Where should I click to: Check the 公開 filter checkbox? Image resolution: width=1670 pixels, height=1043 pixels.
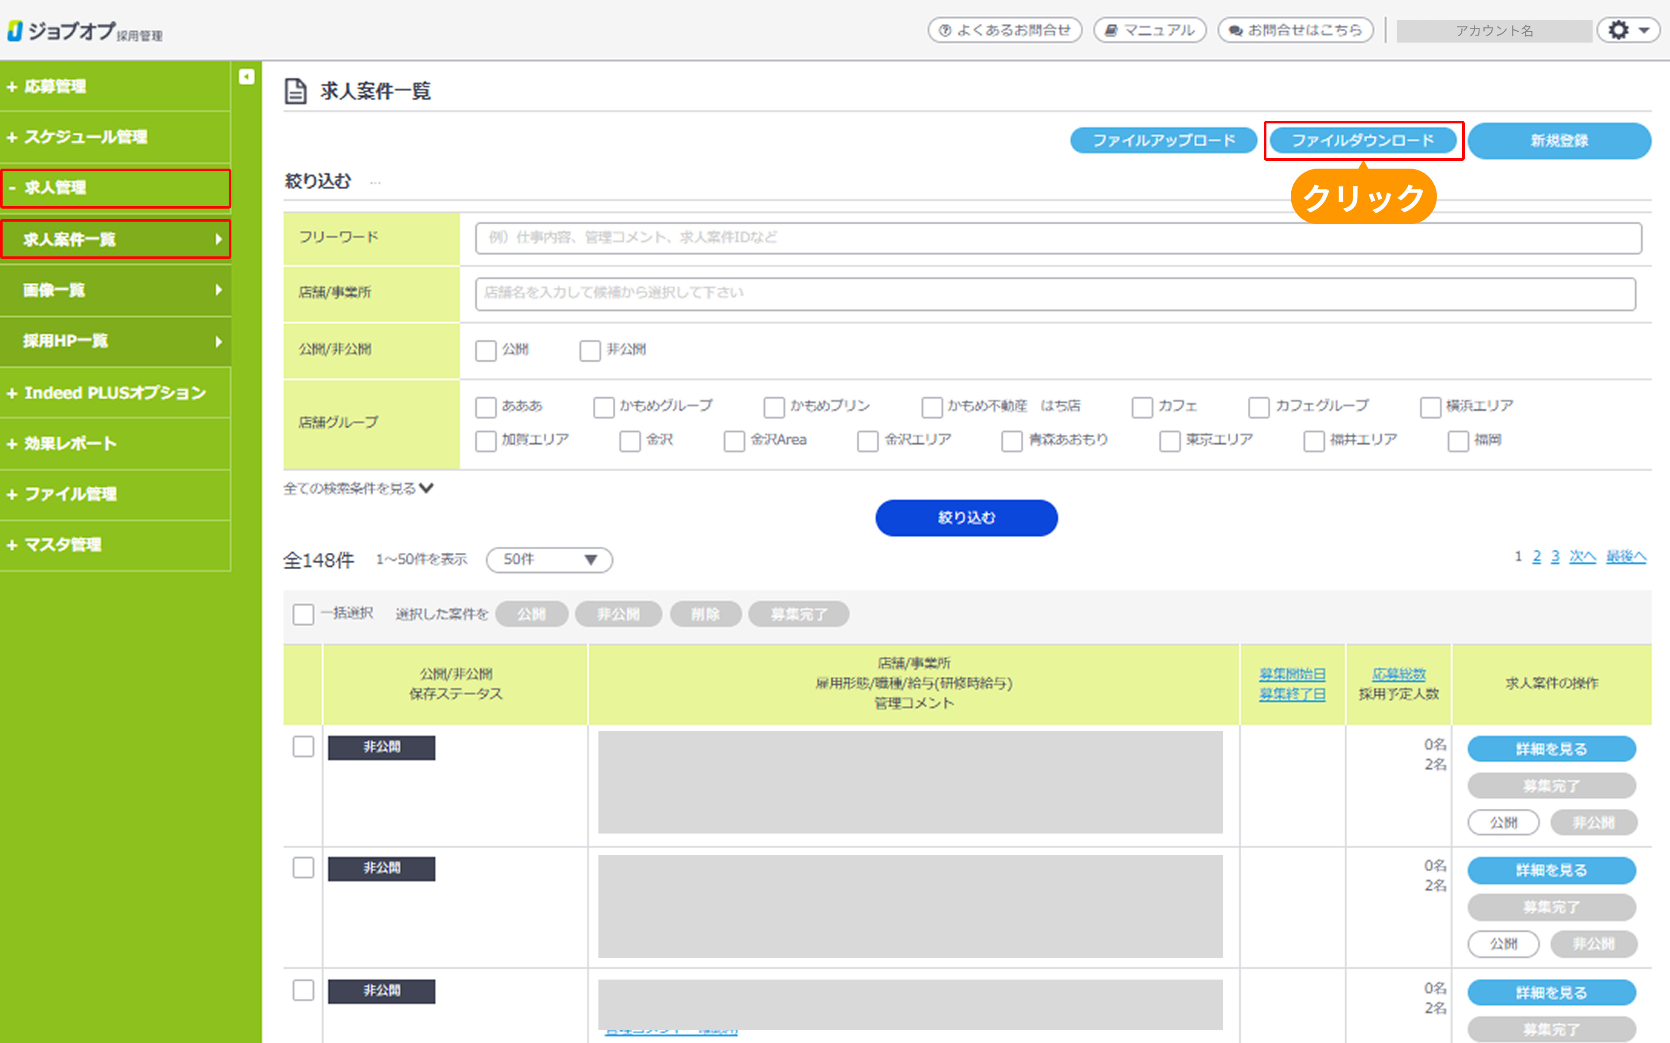point(486,350)
